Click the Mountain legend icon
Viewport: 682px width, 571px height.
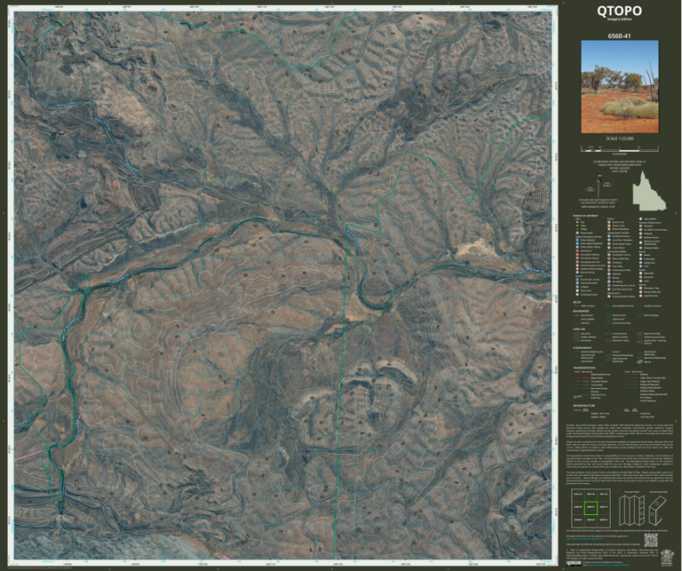click(x=640, y=277)
